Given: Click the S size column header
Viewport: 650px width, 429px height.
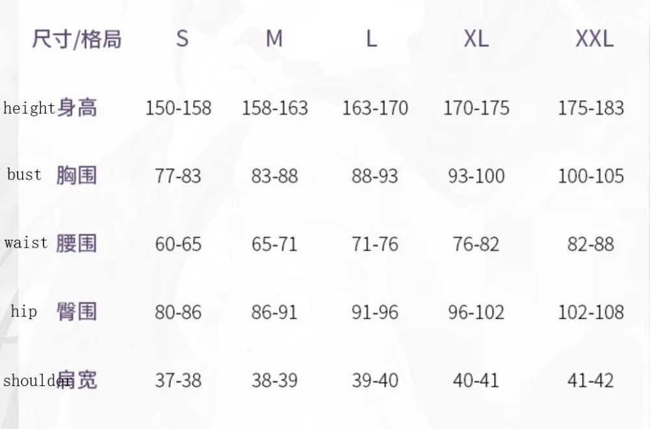Looking at the screenshot, I should (x=182, y=39).
